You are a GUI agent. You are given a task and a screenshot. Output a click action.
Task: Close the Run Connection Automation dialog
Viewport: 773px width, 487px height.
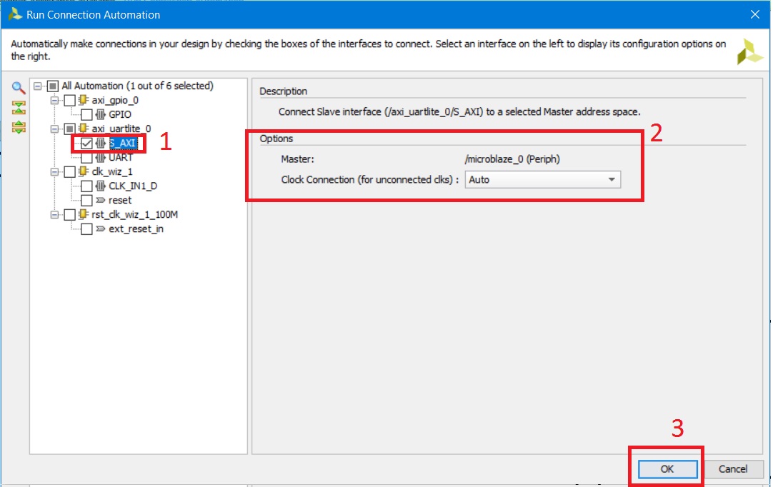pos(754,14)
